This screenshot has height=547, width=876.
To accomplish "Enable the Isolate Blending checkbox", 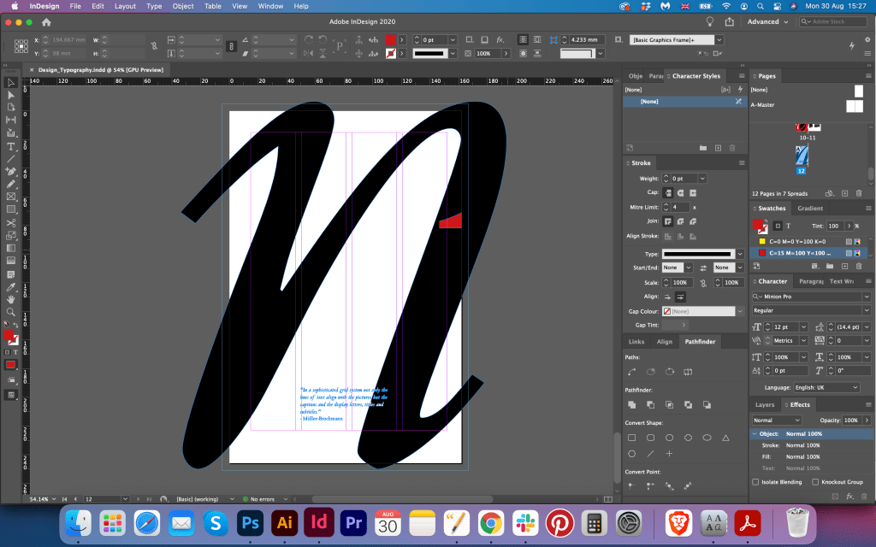I will (x=755, y=482).
